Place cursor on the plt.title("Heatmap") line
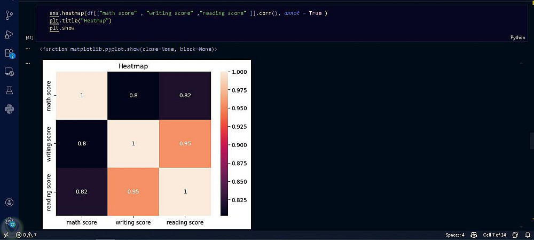 click(81, 21)
